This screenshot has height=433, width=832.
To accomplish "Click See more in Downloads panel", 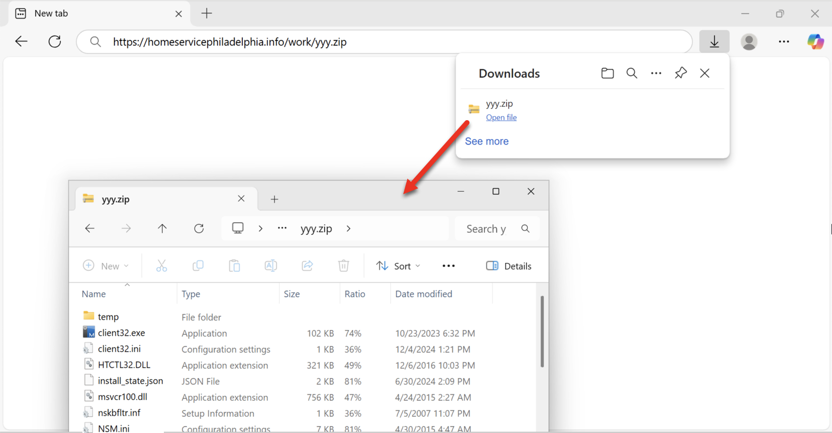I will (x=487, y=141).
